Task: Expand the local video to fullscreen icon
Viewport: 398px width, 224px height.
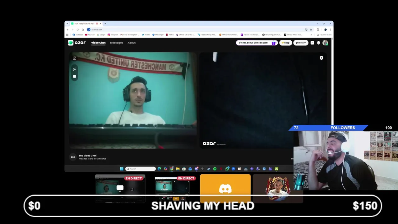Action: tap(74, 58)
